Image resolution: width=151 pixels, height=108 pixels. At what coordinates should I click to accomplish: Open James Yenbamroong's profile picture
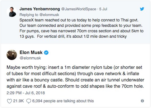(12, 12)
